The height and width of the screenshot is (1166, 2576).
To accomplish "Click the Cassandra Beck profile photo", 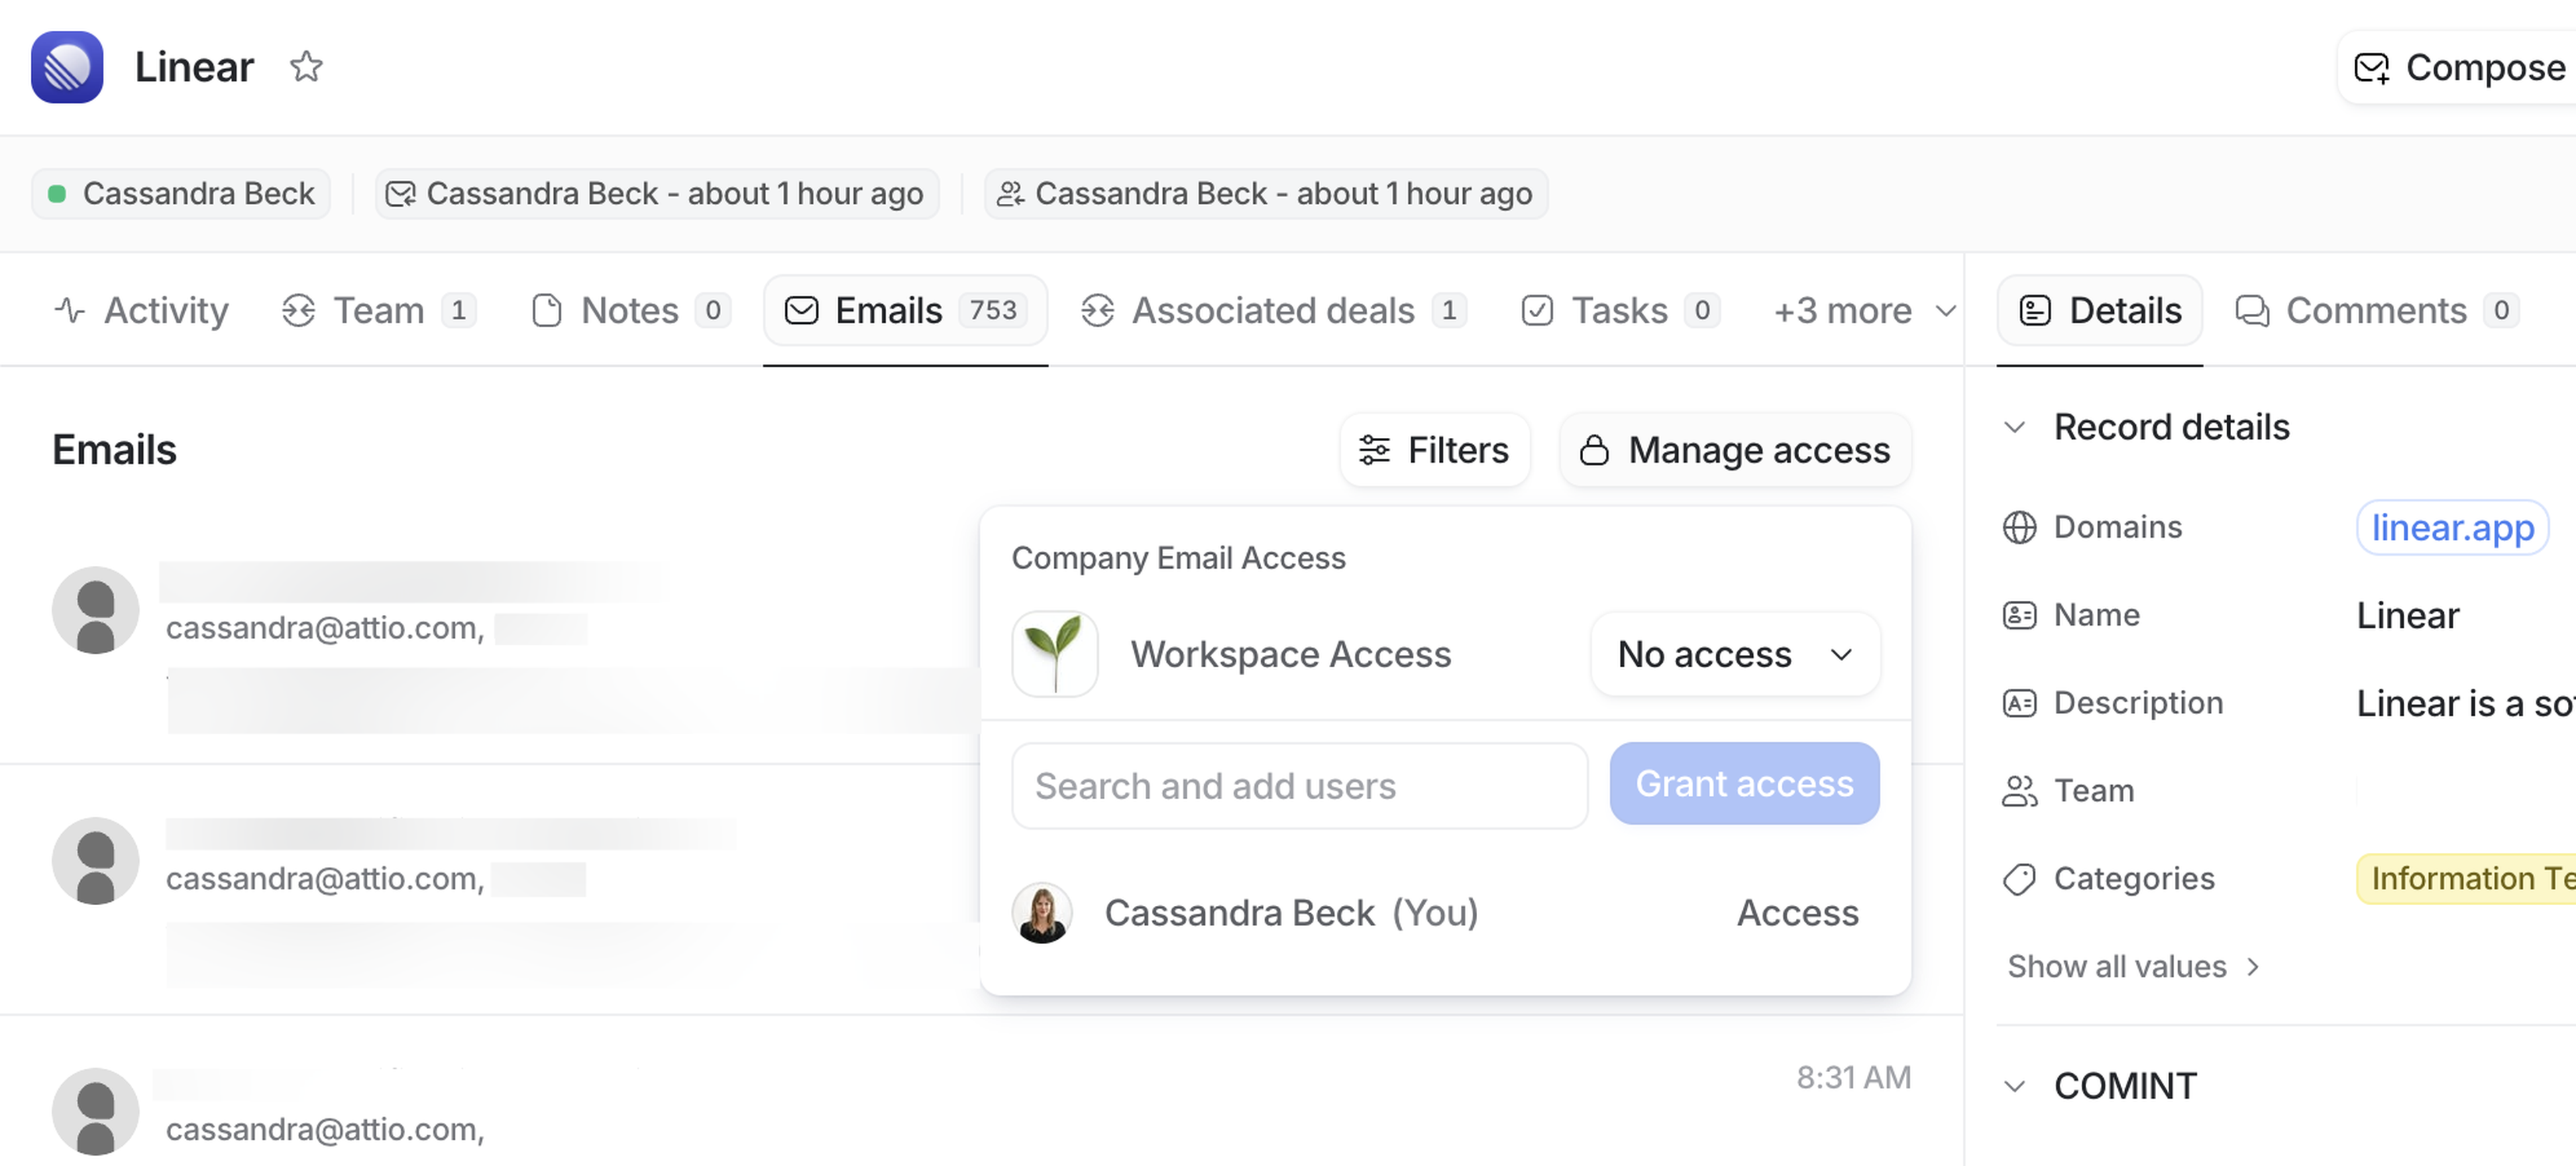I will coord(1042,913).
